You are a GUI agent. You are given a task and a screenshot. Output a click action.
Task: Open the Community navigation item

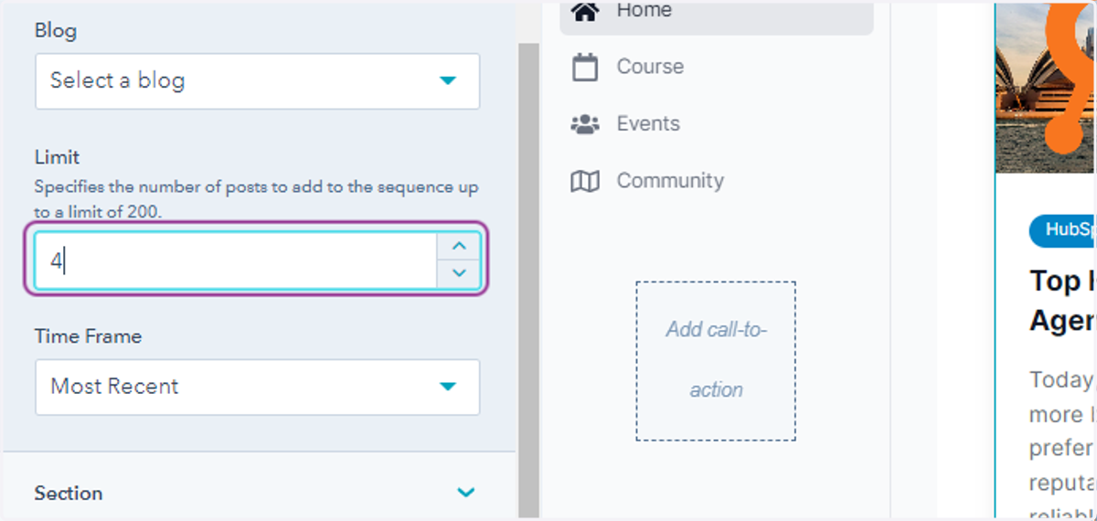pyautogui.click(x=717, y=181)
